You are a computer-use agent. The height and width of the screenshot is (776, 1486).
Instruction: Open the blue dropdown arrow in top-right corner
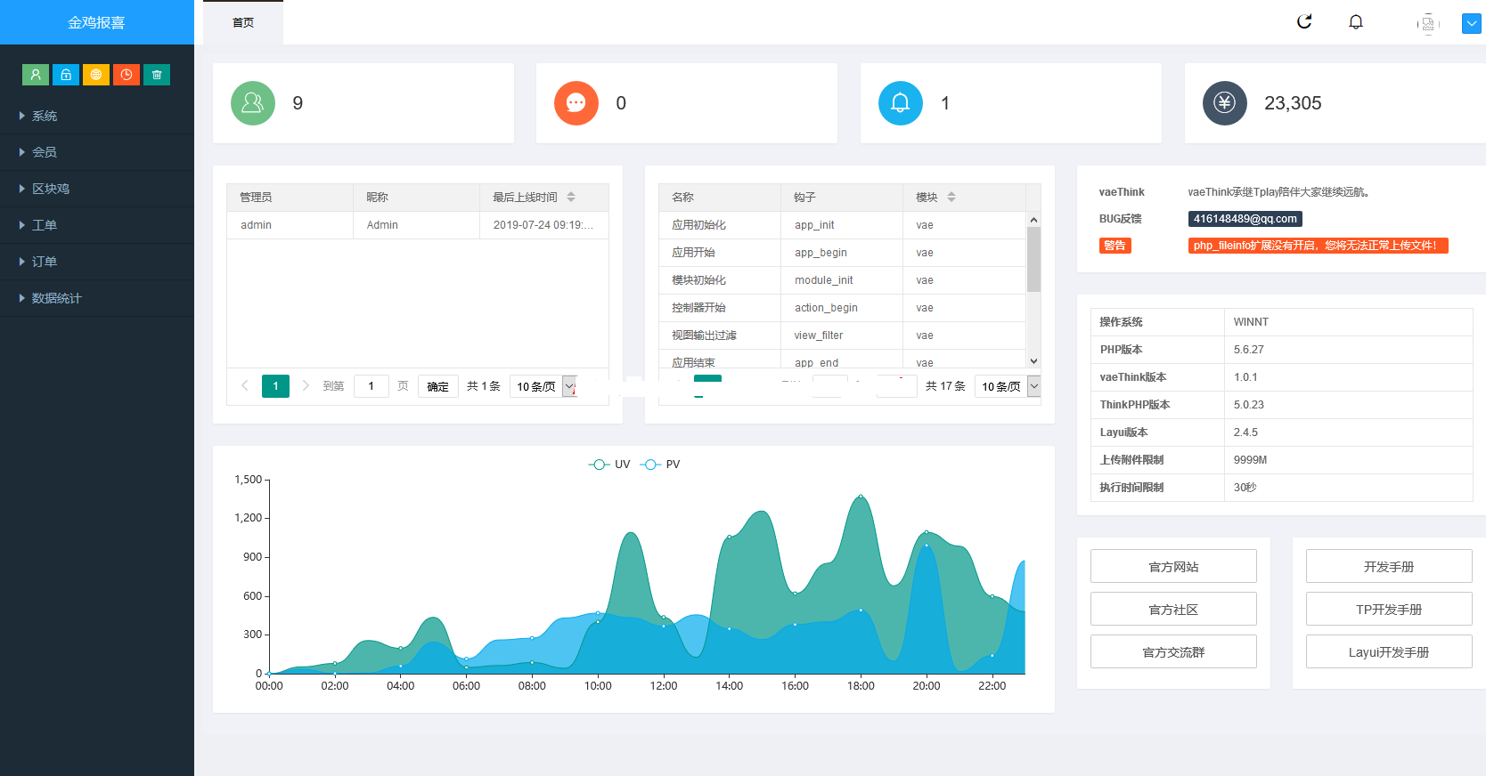(1471, 24)
